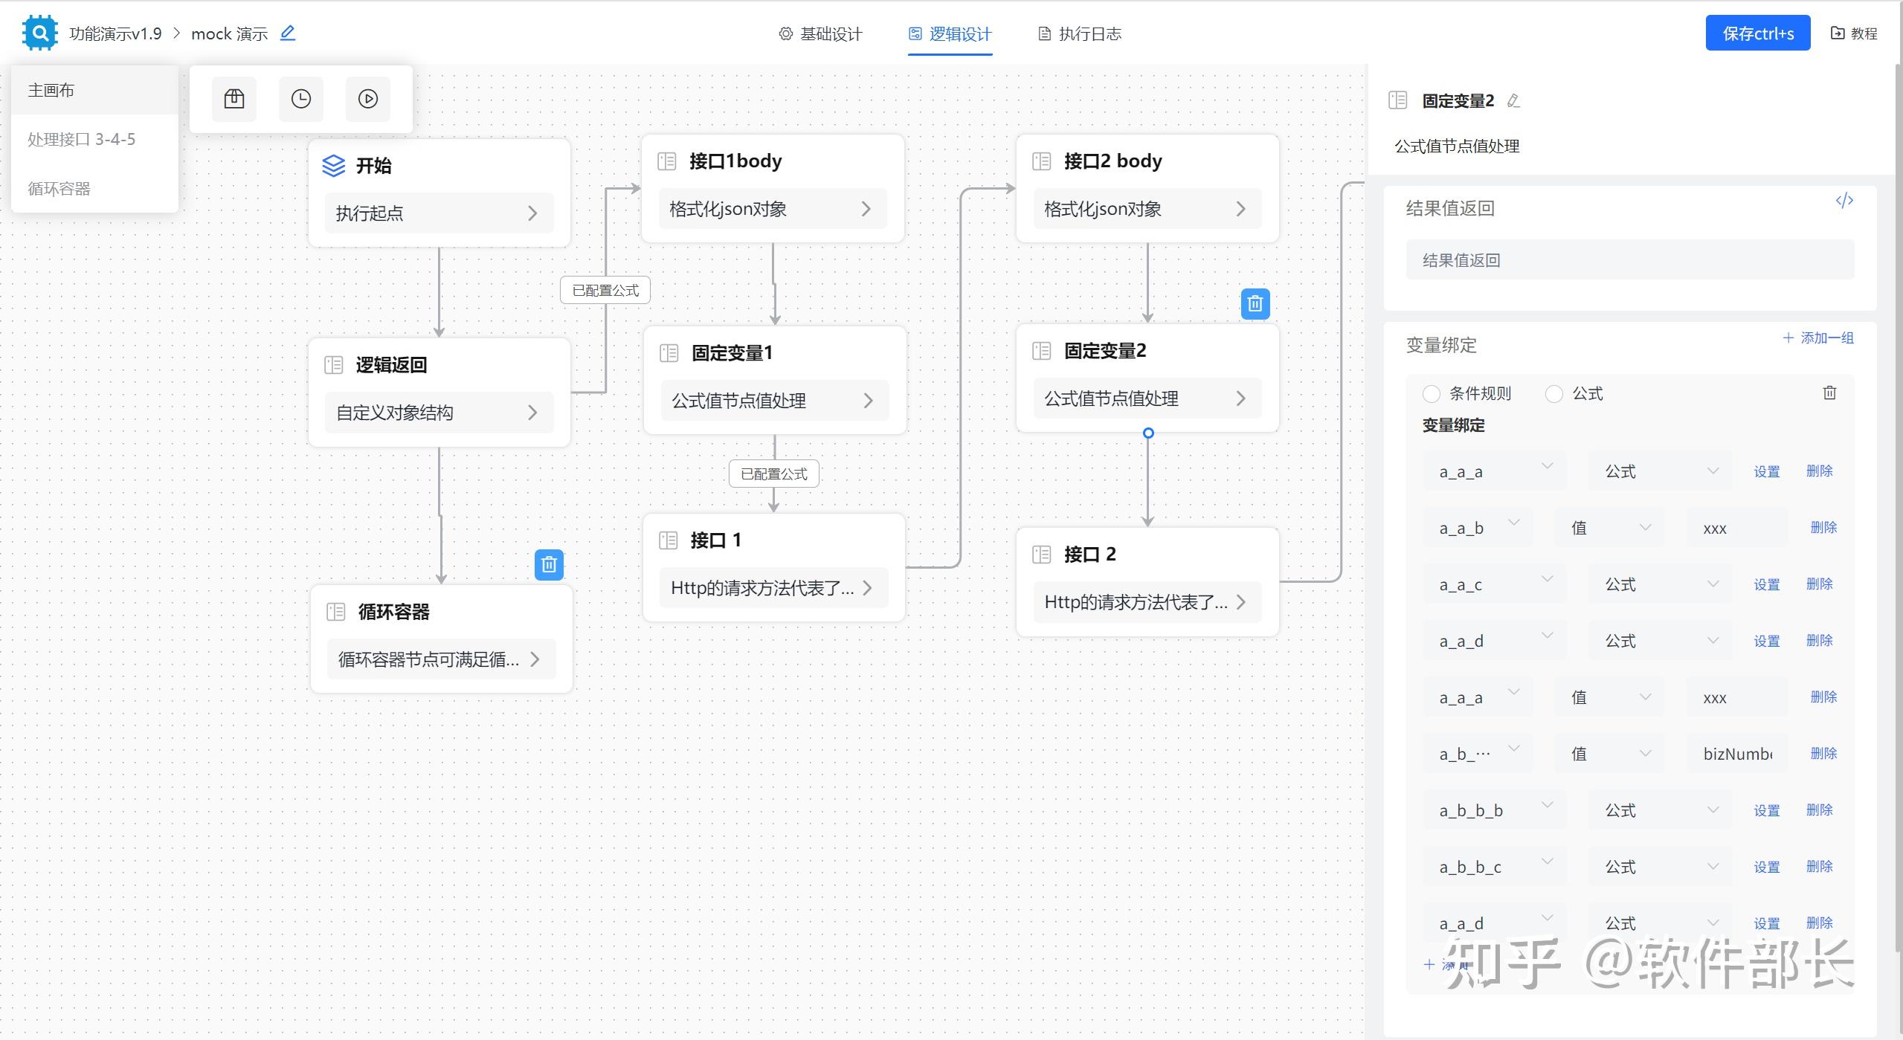The image size is (1903, 1040).
Task: Click the 接口 2 node icon
Action: [x=1042, y=554]
